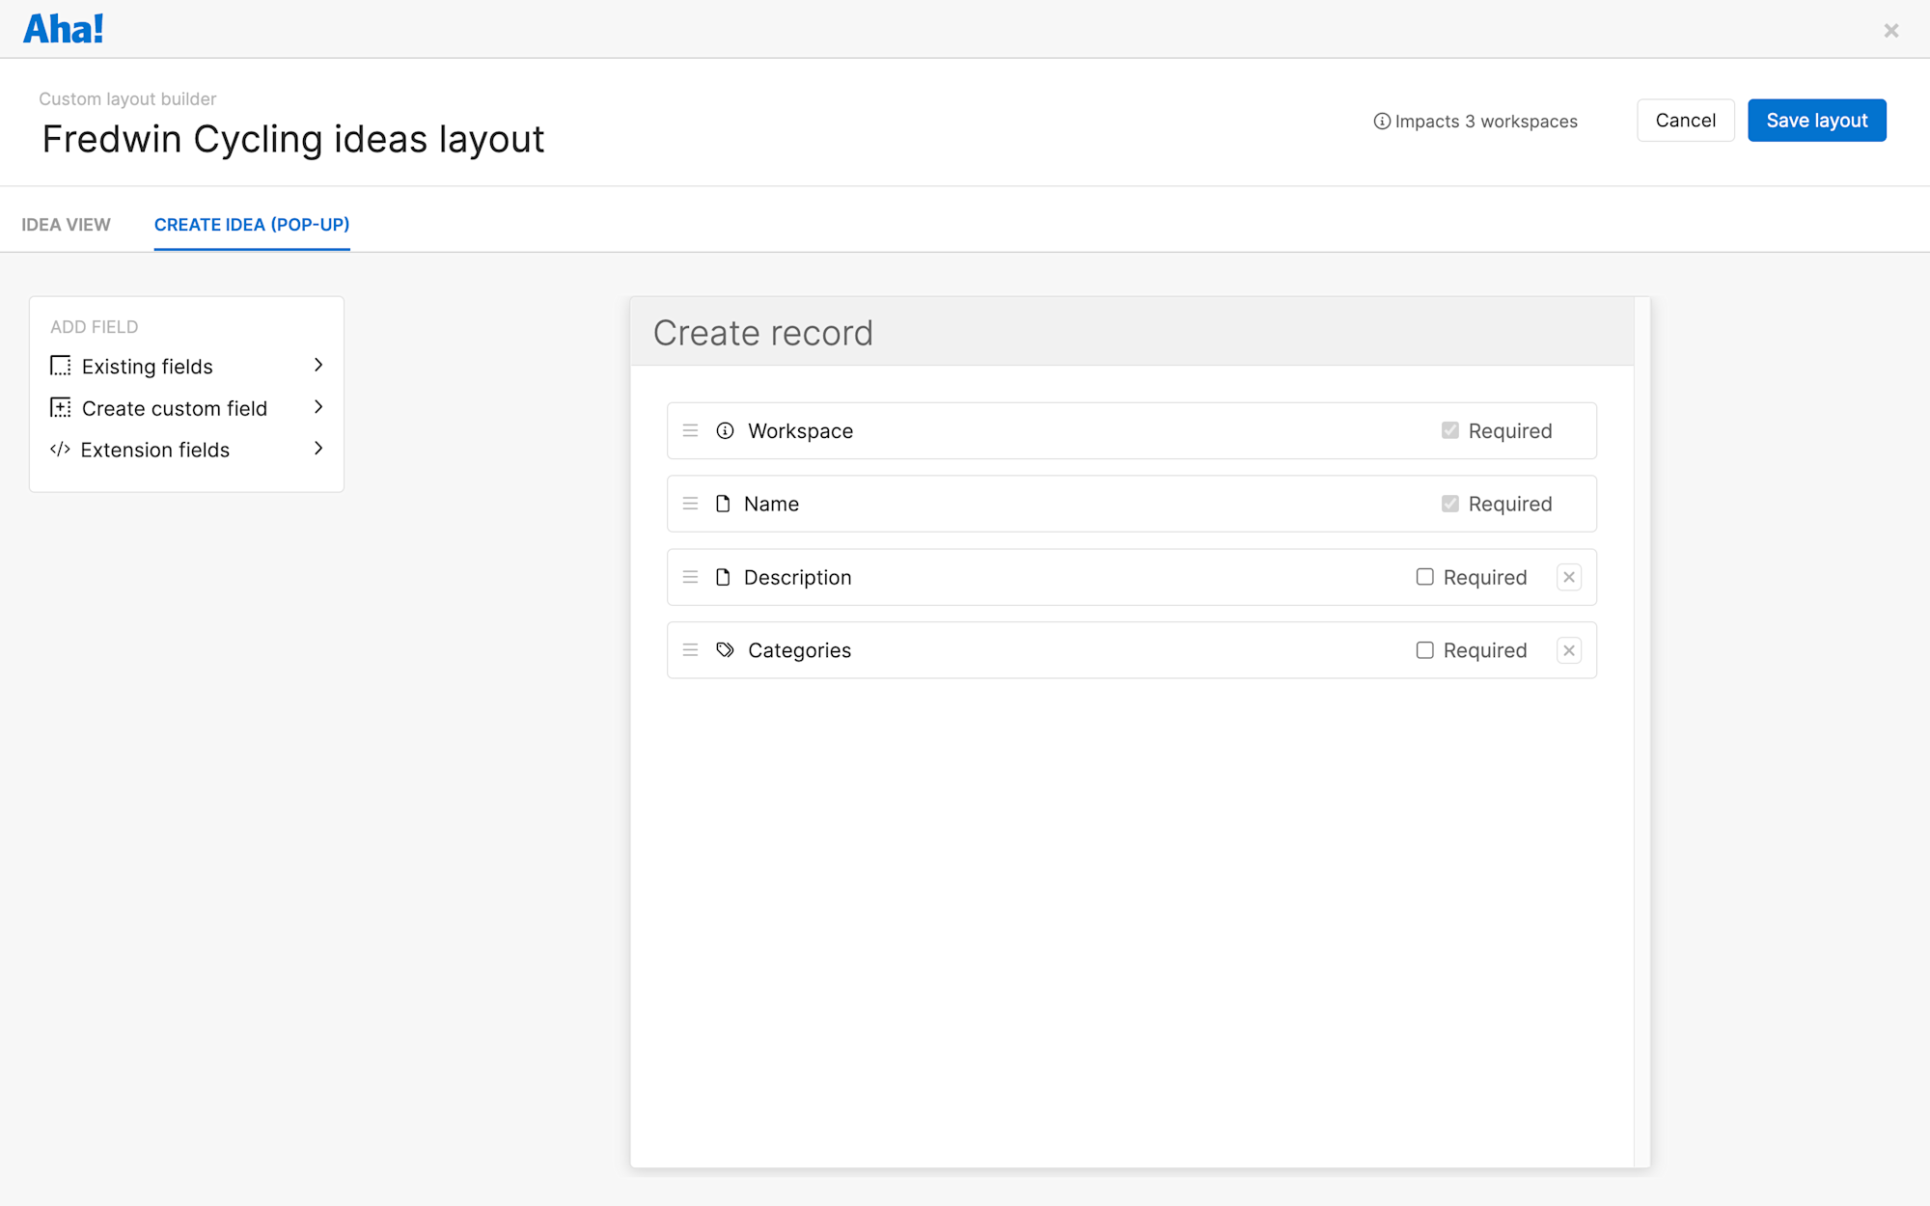This screenshot has height=1206, width=1930.
Task: Click the Create custom field plus icon
Action: click(61, 407)
